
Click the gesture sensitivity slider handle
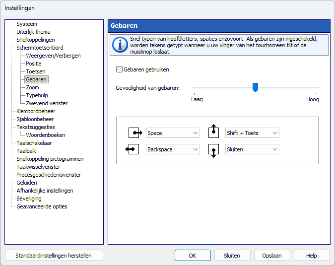coord(255,88)
